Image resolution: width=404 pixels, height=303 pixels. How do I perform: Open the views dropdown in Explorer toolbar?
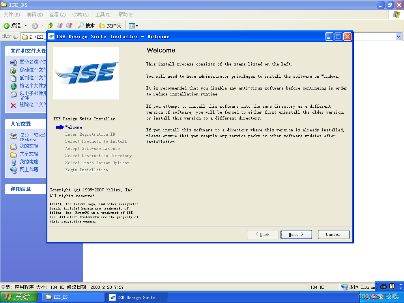(133, 26)
